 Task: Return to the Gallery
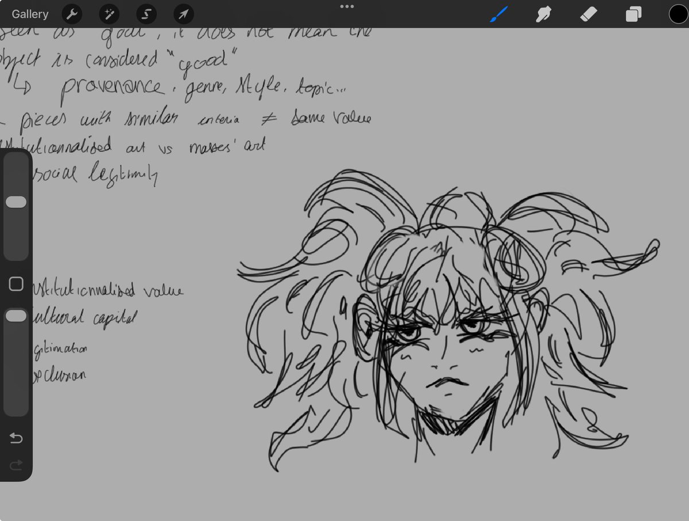(x=29, y=14)
